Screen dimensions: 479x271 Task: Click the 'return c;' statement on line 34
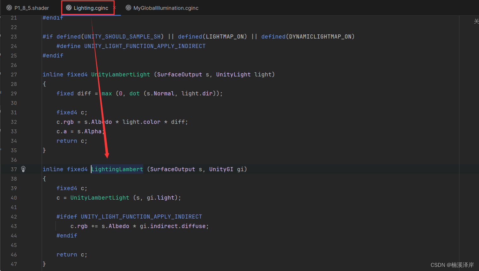(72, 141)
